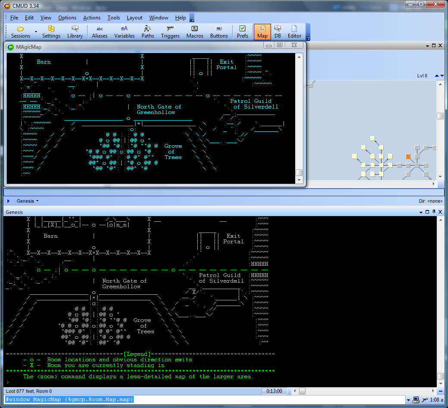The width and height of the screenshot is (448, 408).
Task: Click the 1:08 a clock
Action: pos(436,400)
